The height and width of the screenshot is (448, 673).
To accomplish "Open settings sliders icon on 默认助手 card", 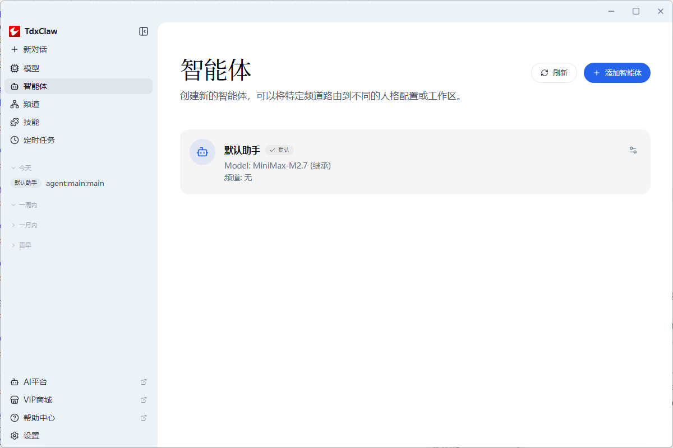I will click(633, 150).
